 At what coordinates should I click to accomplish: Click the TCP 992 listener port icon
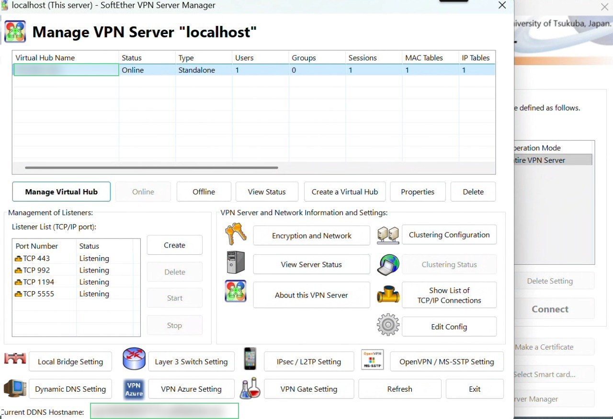click(x=19, y=271)
